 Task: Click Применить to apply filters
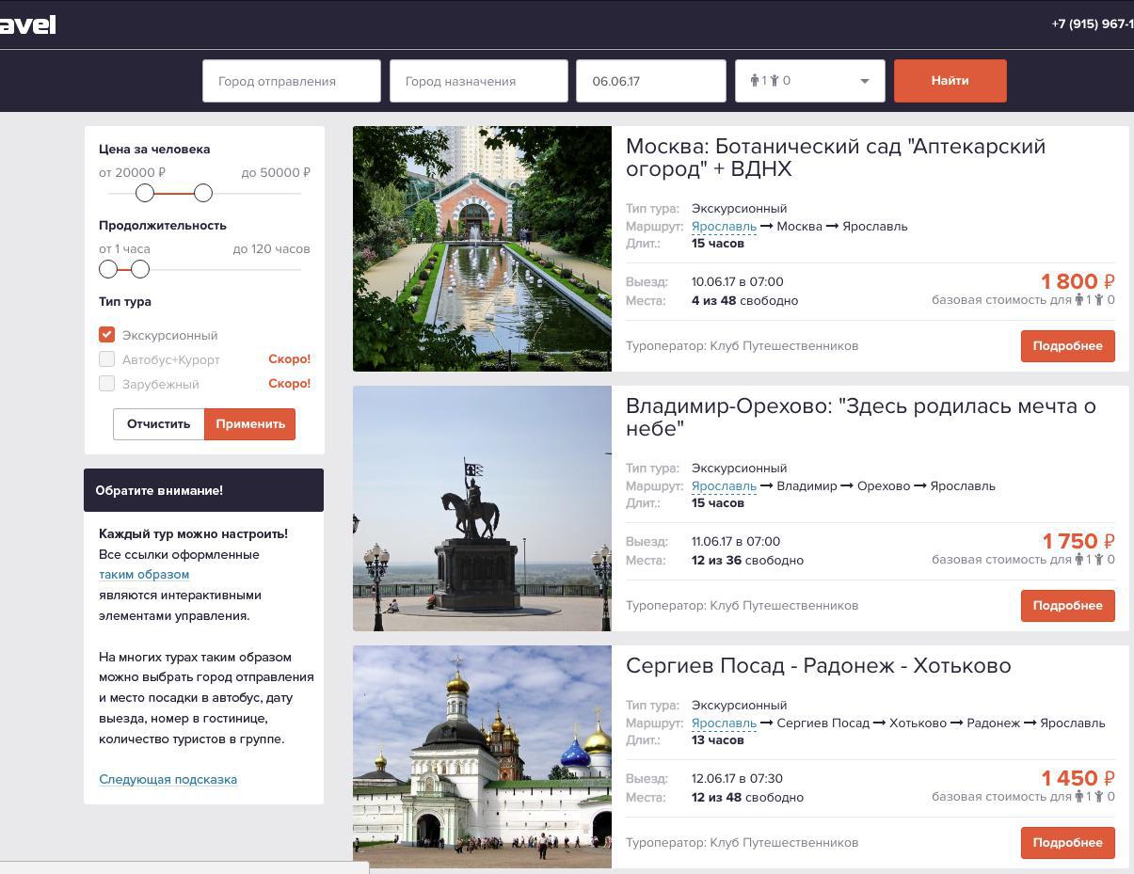pyautogui.click(x=250, y=424)
